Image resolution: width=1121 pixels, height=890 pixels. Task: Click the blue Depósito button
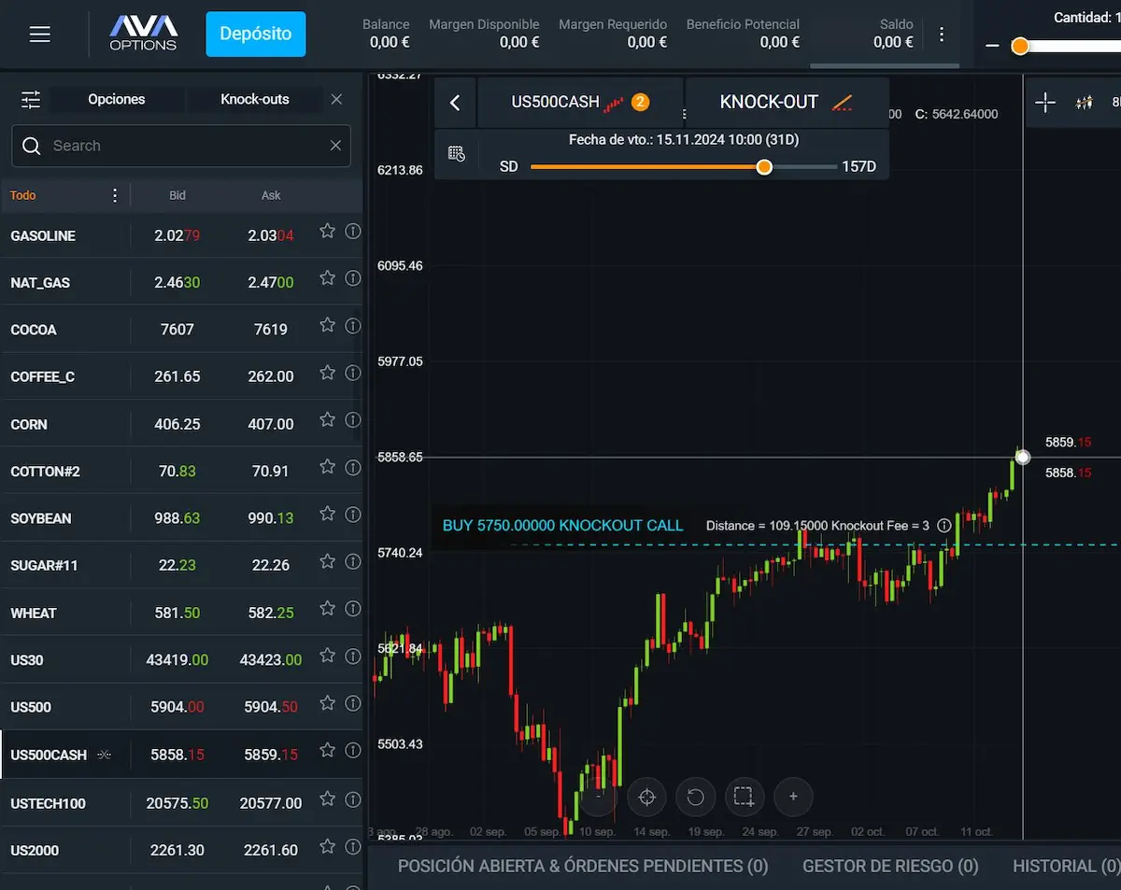point(255,34)
